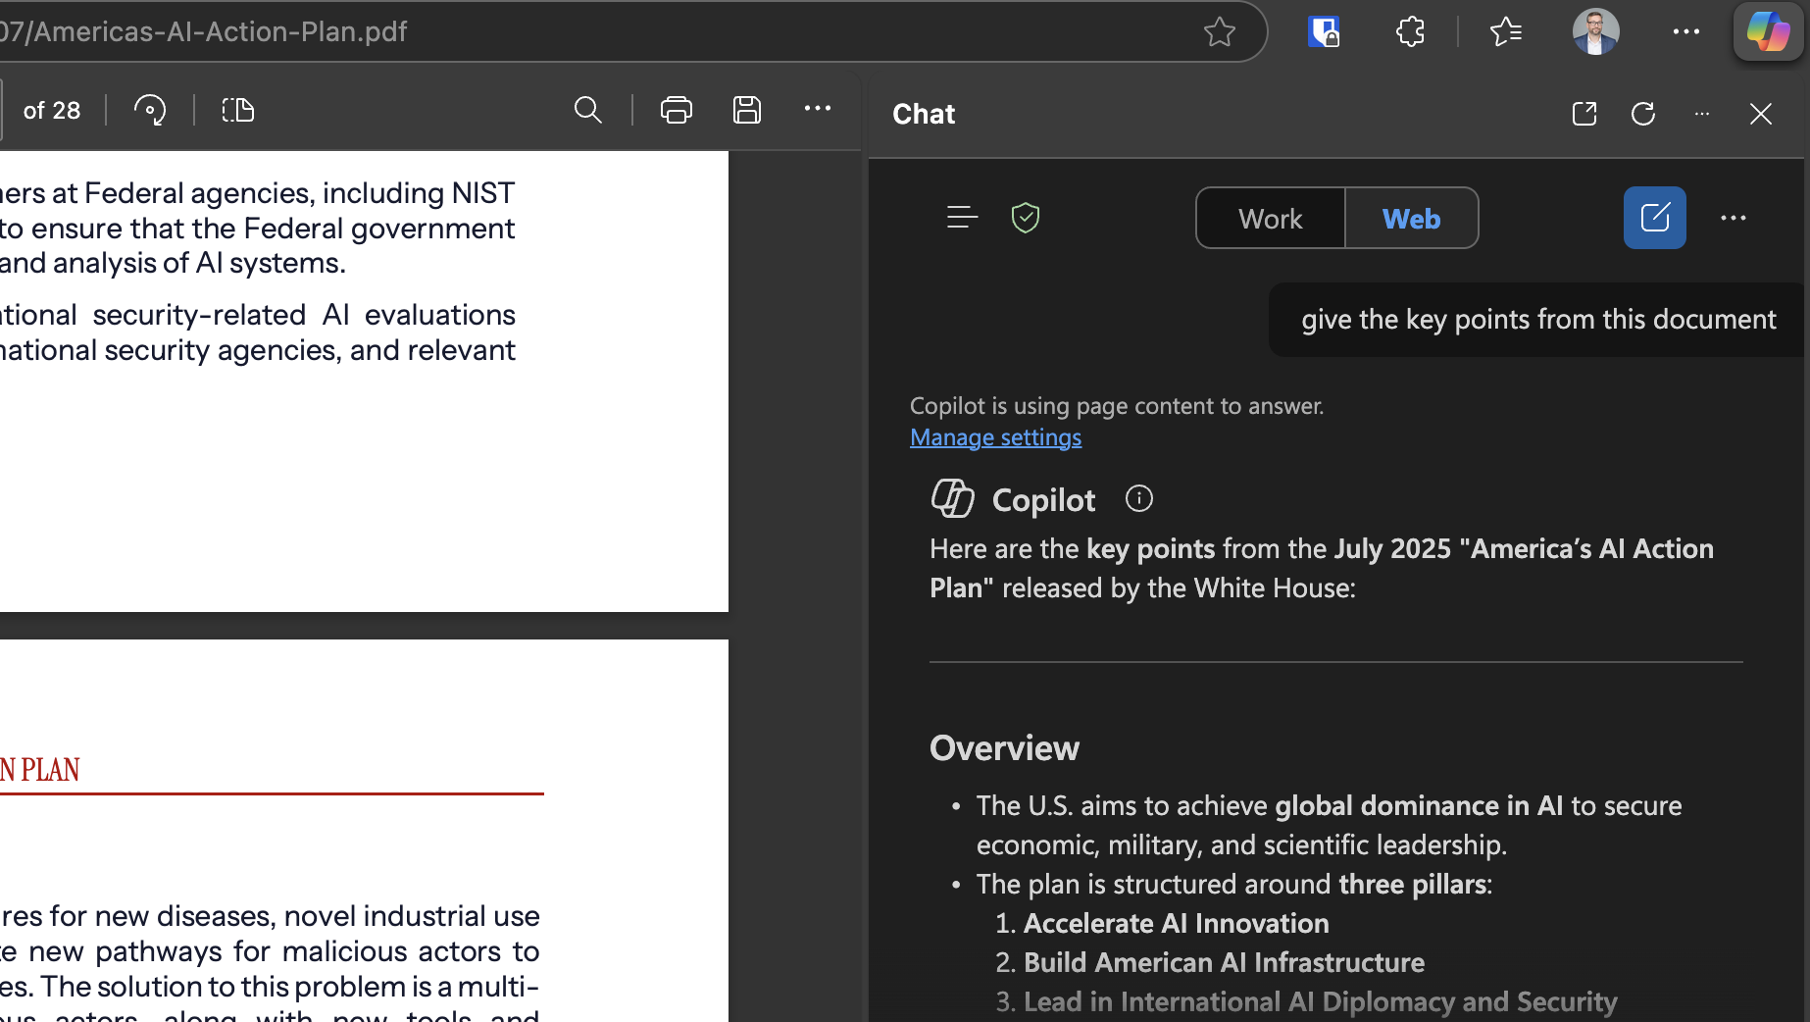The width and height of the screenshot is (1810, 1022).
Task: Open the Manage settings link
Action: pos(995,437)
